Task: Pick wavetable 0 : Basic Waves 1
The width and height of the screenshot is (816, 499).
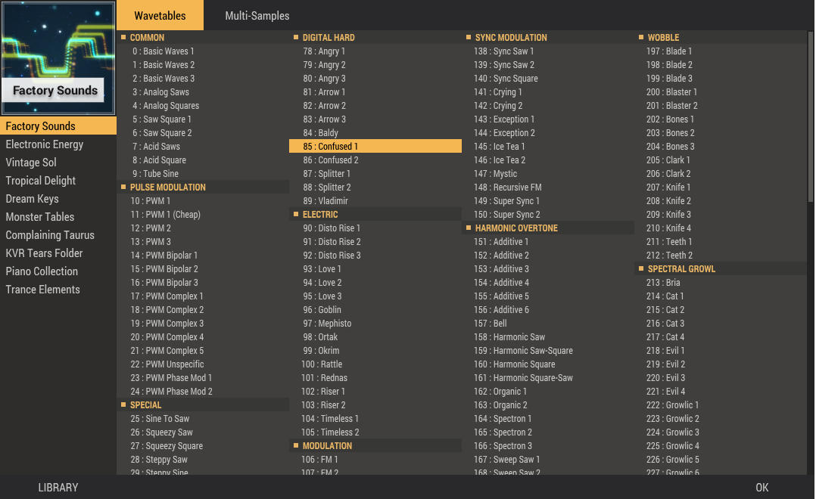Action: pos(164,51)
